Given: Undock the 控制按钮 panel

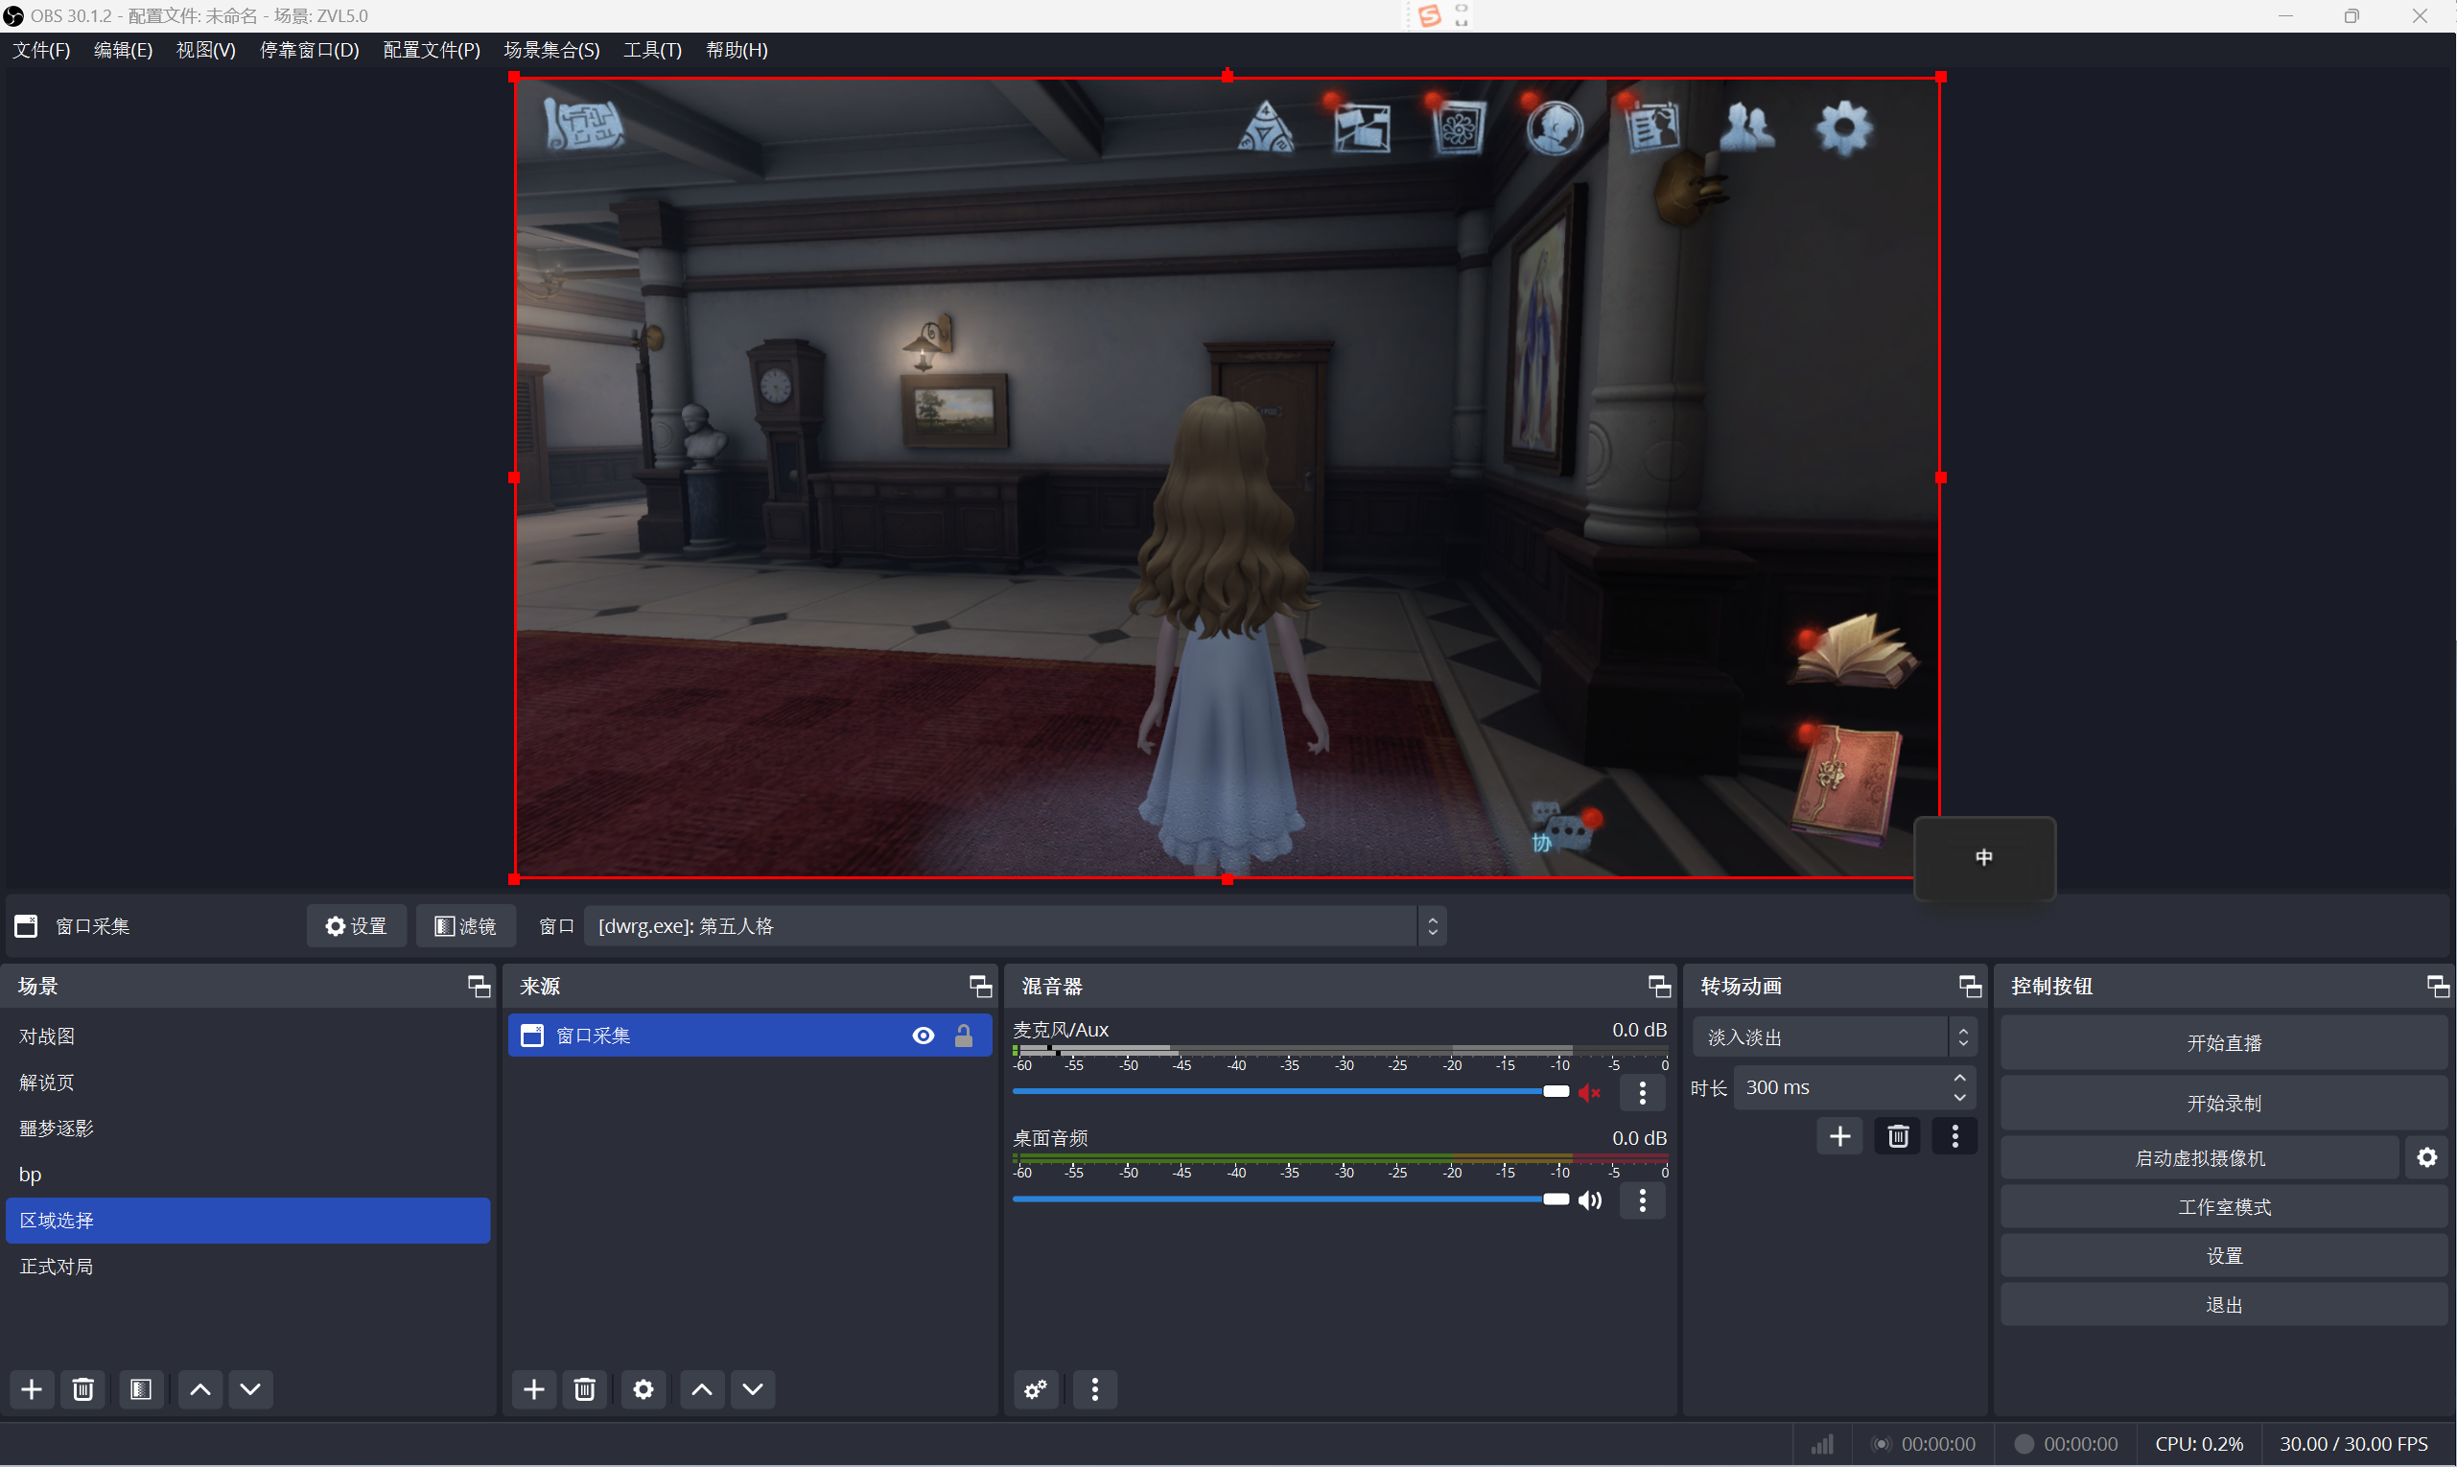Looking at the screenshot, I should [2437, 986].
